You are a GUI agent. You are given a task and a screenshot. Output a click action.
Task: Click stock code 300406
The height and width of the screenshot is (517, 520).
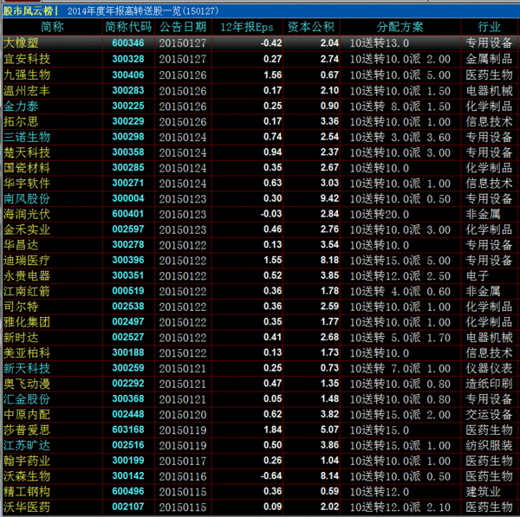(x=128, y=74)
